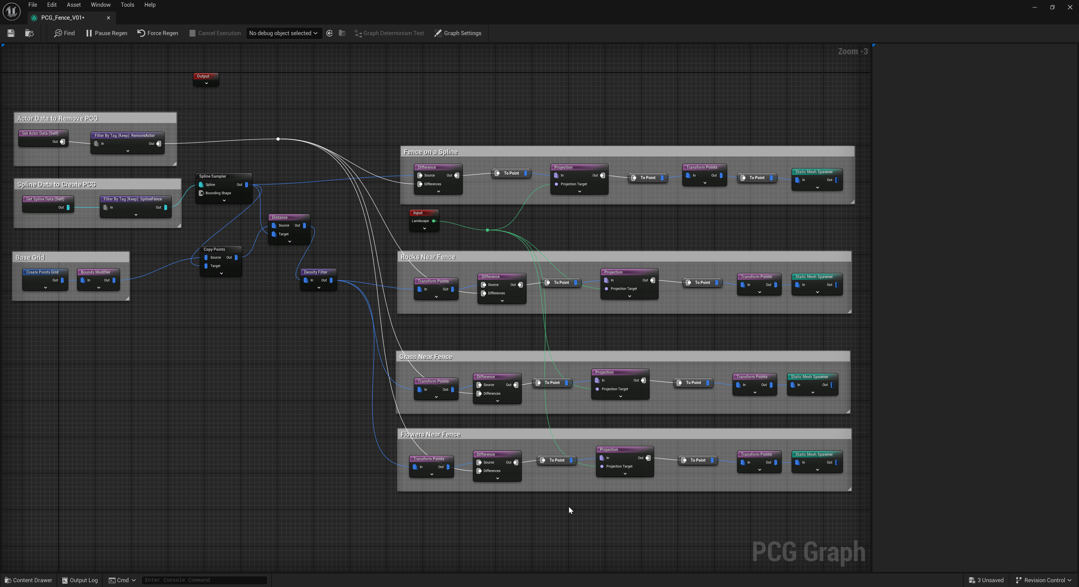This screenshot has width=1079, height=587.
Task: Click the Force Regen button
Action: [x=157, y=33]
